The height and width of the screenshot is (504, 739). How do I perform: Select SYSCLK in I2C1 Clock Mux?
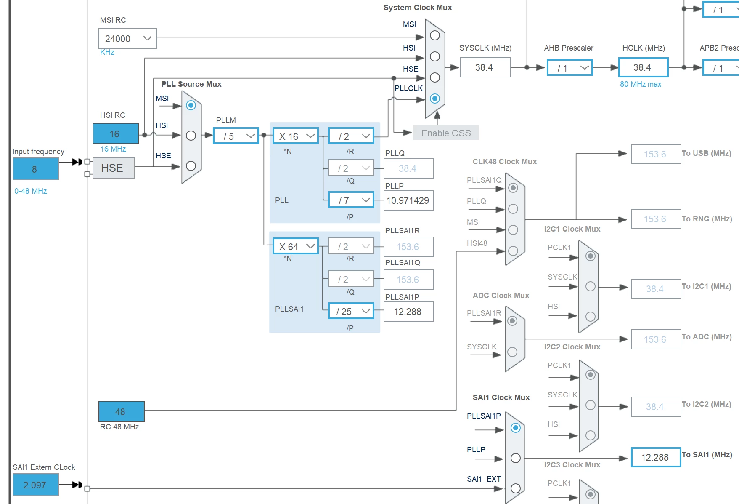pyautogui.click(x=591, y=286)
